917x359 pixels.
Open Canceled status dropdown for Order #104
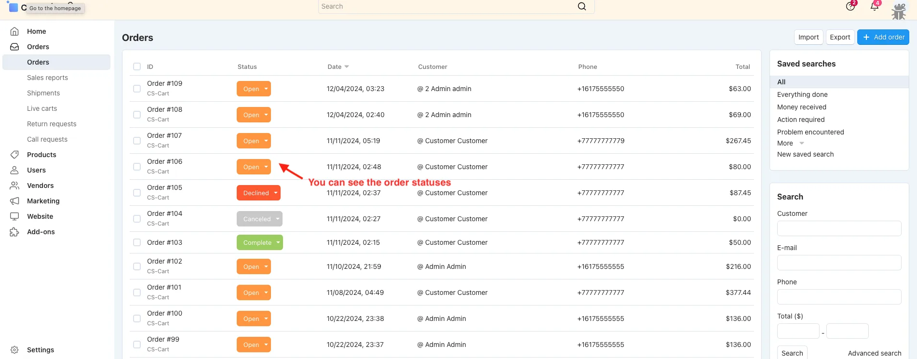tap(259, 219)
